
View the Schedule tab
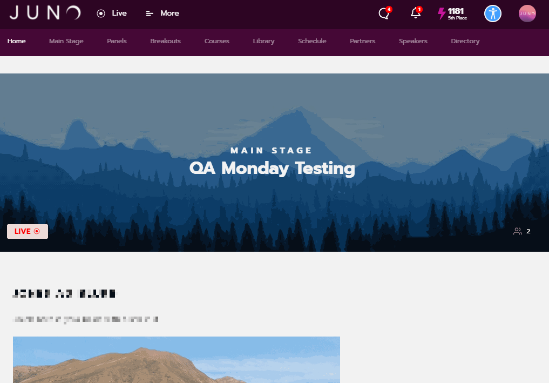(x=312, y=41)
